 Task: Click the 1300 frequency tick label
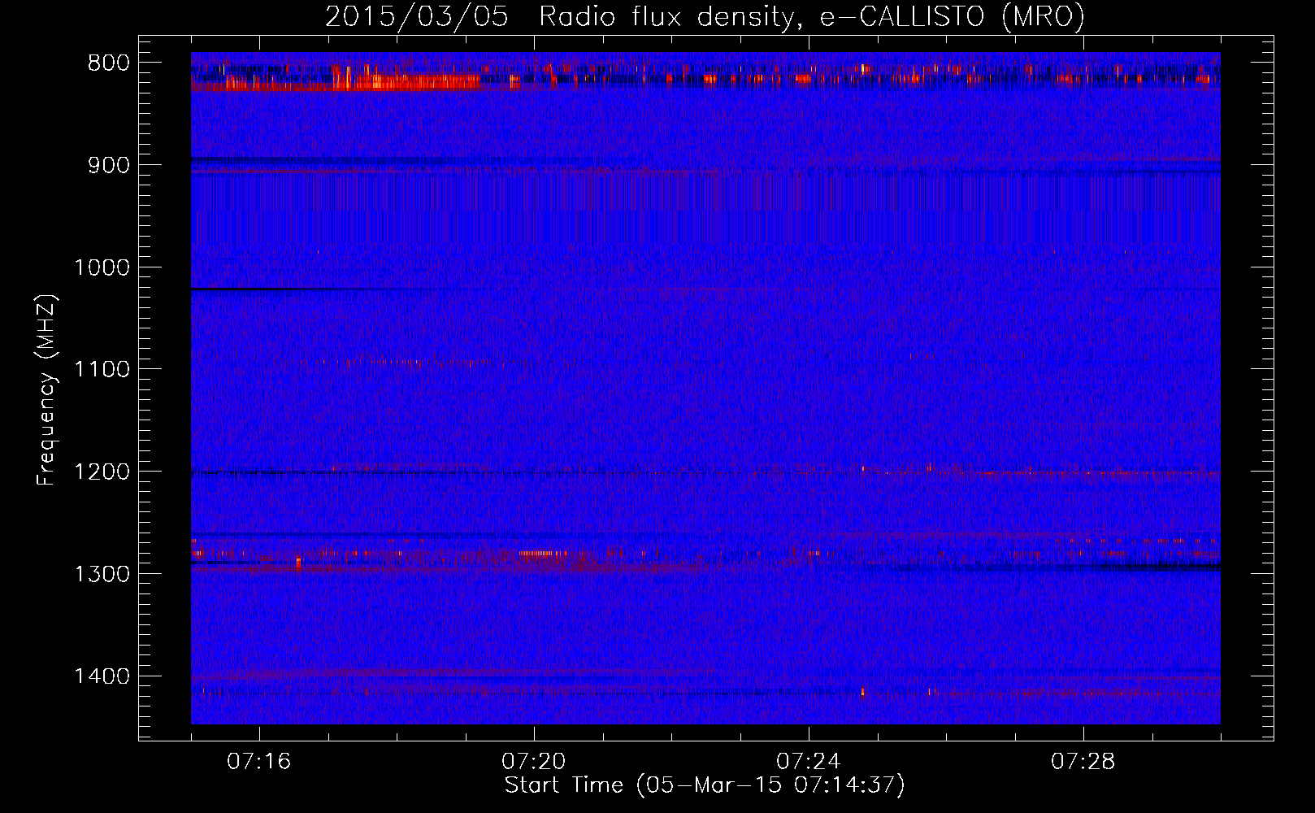tap(102, 574)
